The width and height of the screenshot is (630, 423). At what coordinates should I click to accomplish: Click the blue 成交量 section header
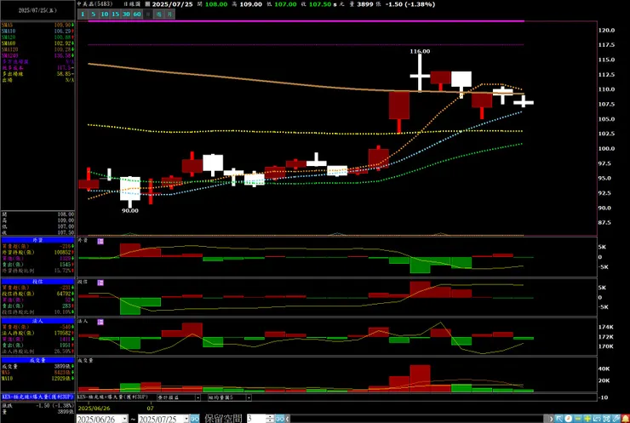coord(37,360)
